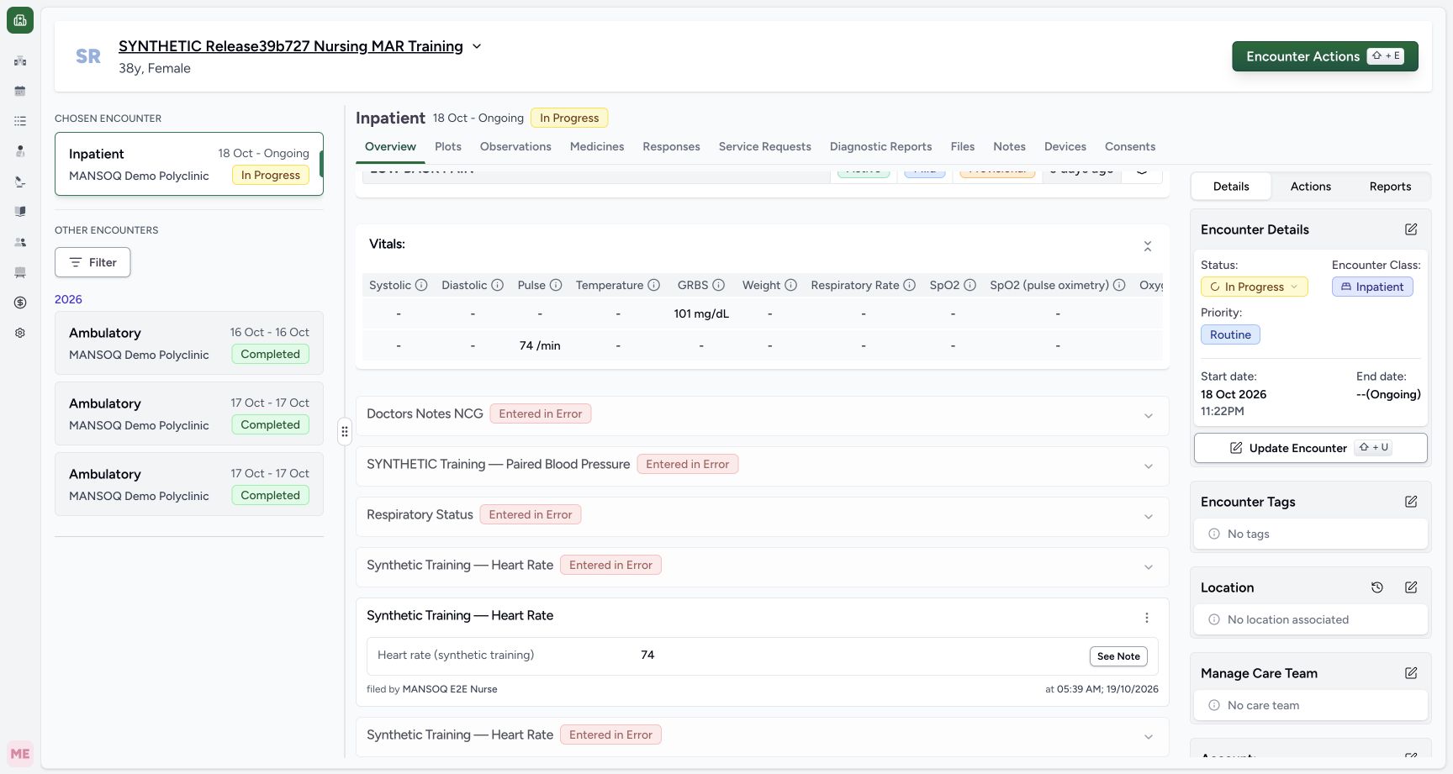Open the settings gear sidebar icon
1453x774 pixels.
(20, 333)
